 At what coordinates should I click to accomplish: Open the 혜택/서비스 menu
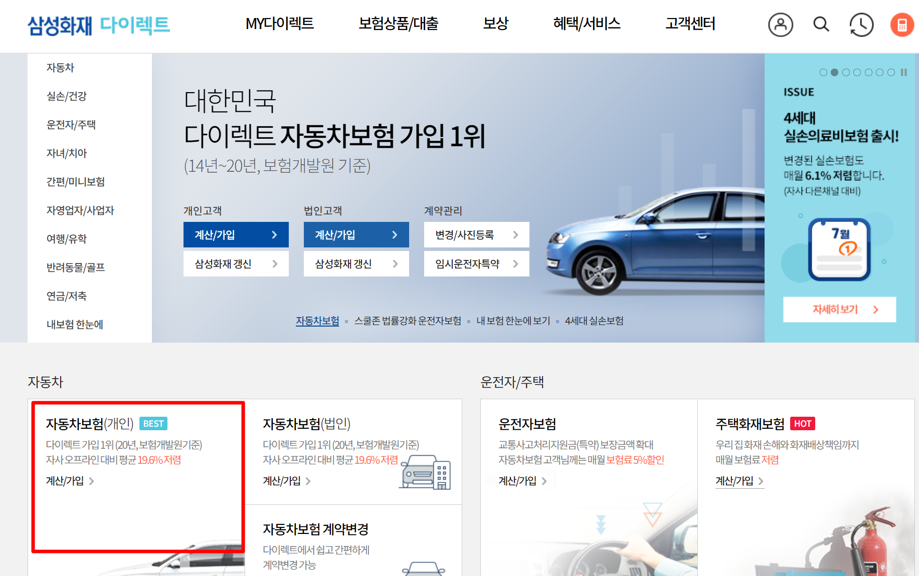(587, 24)
